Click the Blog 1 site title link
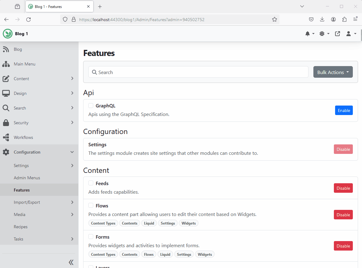Image resolution: width=362 pixels, height=268 pixels. click(21, 34)
